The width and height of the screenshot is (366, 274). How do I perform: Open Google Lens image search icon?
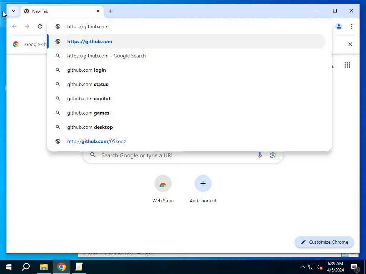pyautogui.click(x=273, y=155)
